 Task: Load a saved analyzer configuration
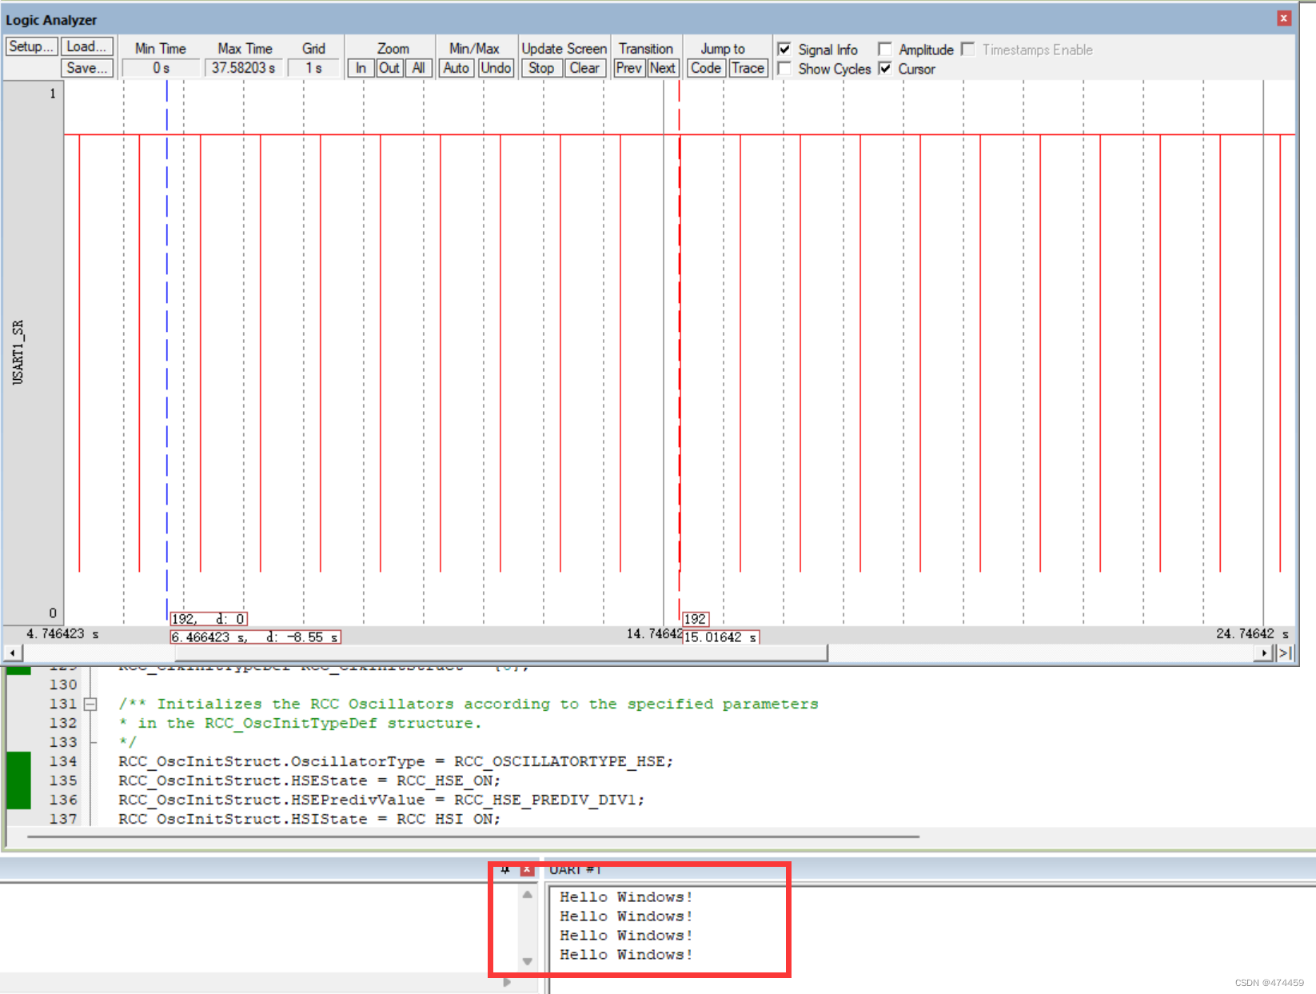coord(86,46)
